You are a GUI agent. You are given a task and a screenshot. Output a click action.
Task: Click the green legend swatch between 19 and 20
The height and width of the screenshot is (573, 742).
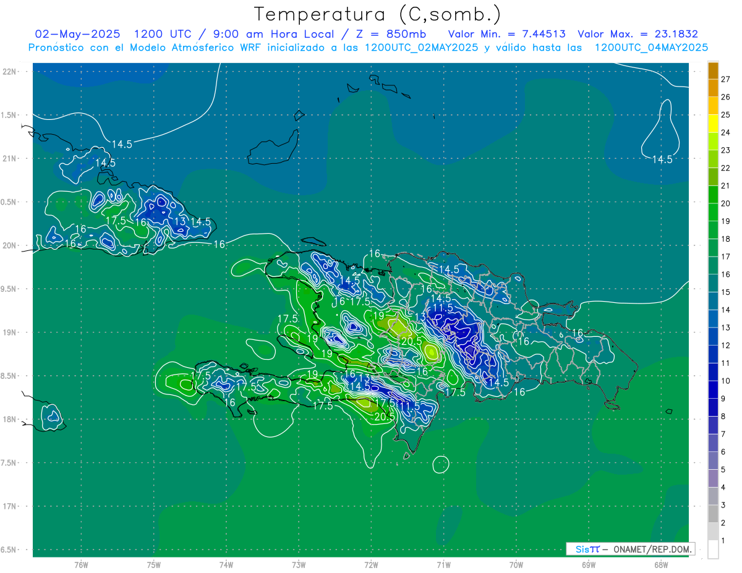click(713, 213)
